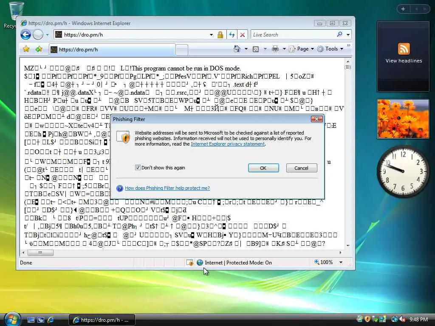Click the RSS Feeds toolbar icon

pyautogui.click(x=256, y=49)
